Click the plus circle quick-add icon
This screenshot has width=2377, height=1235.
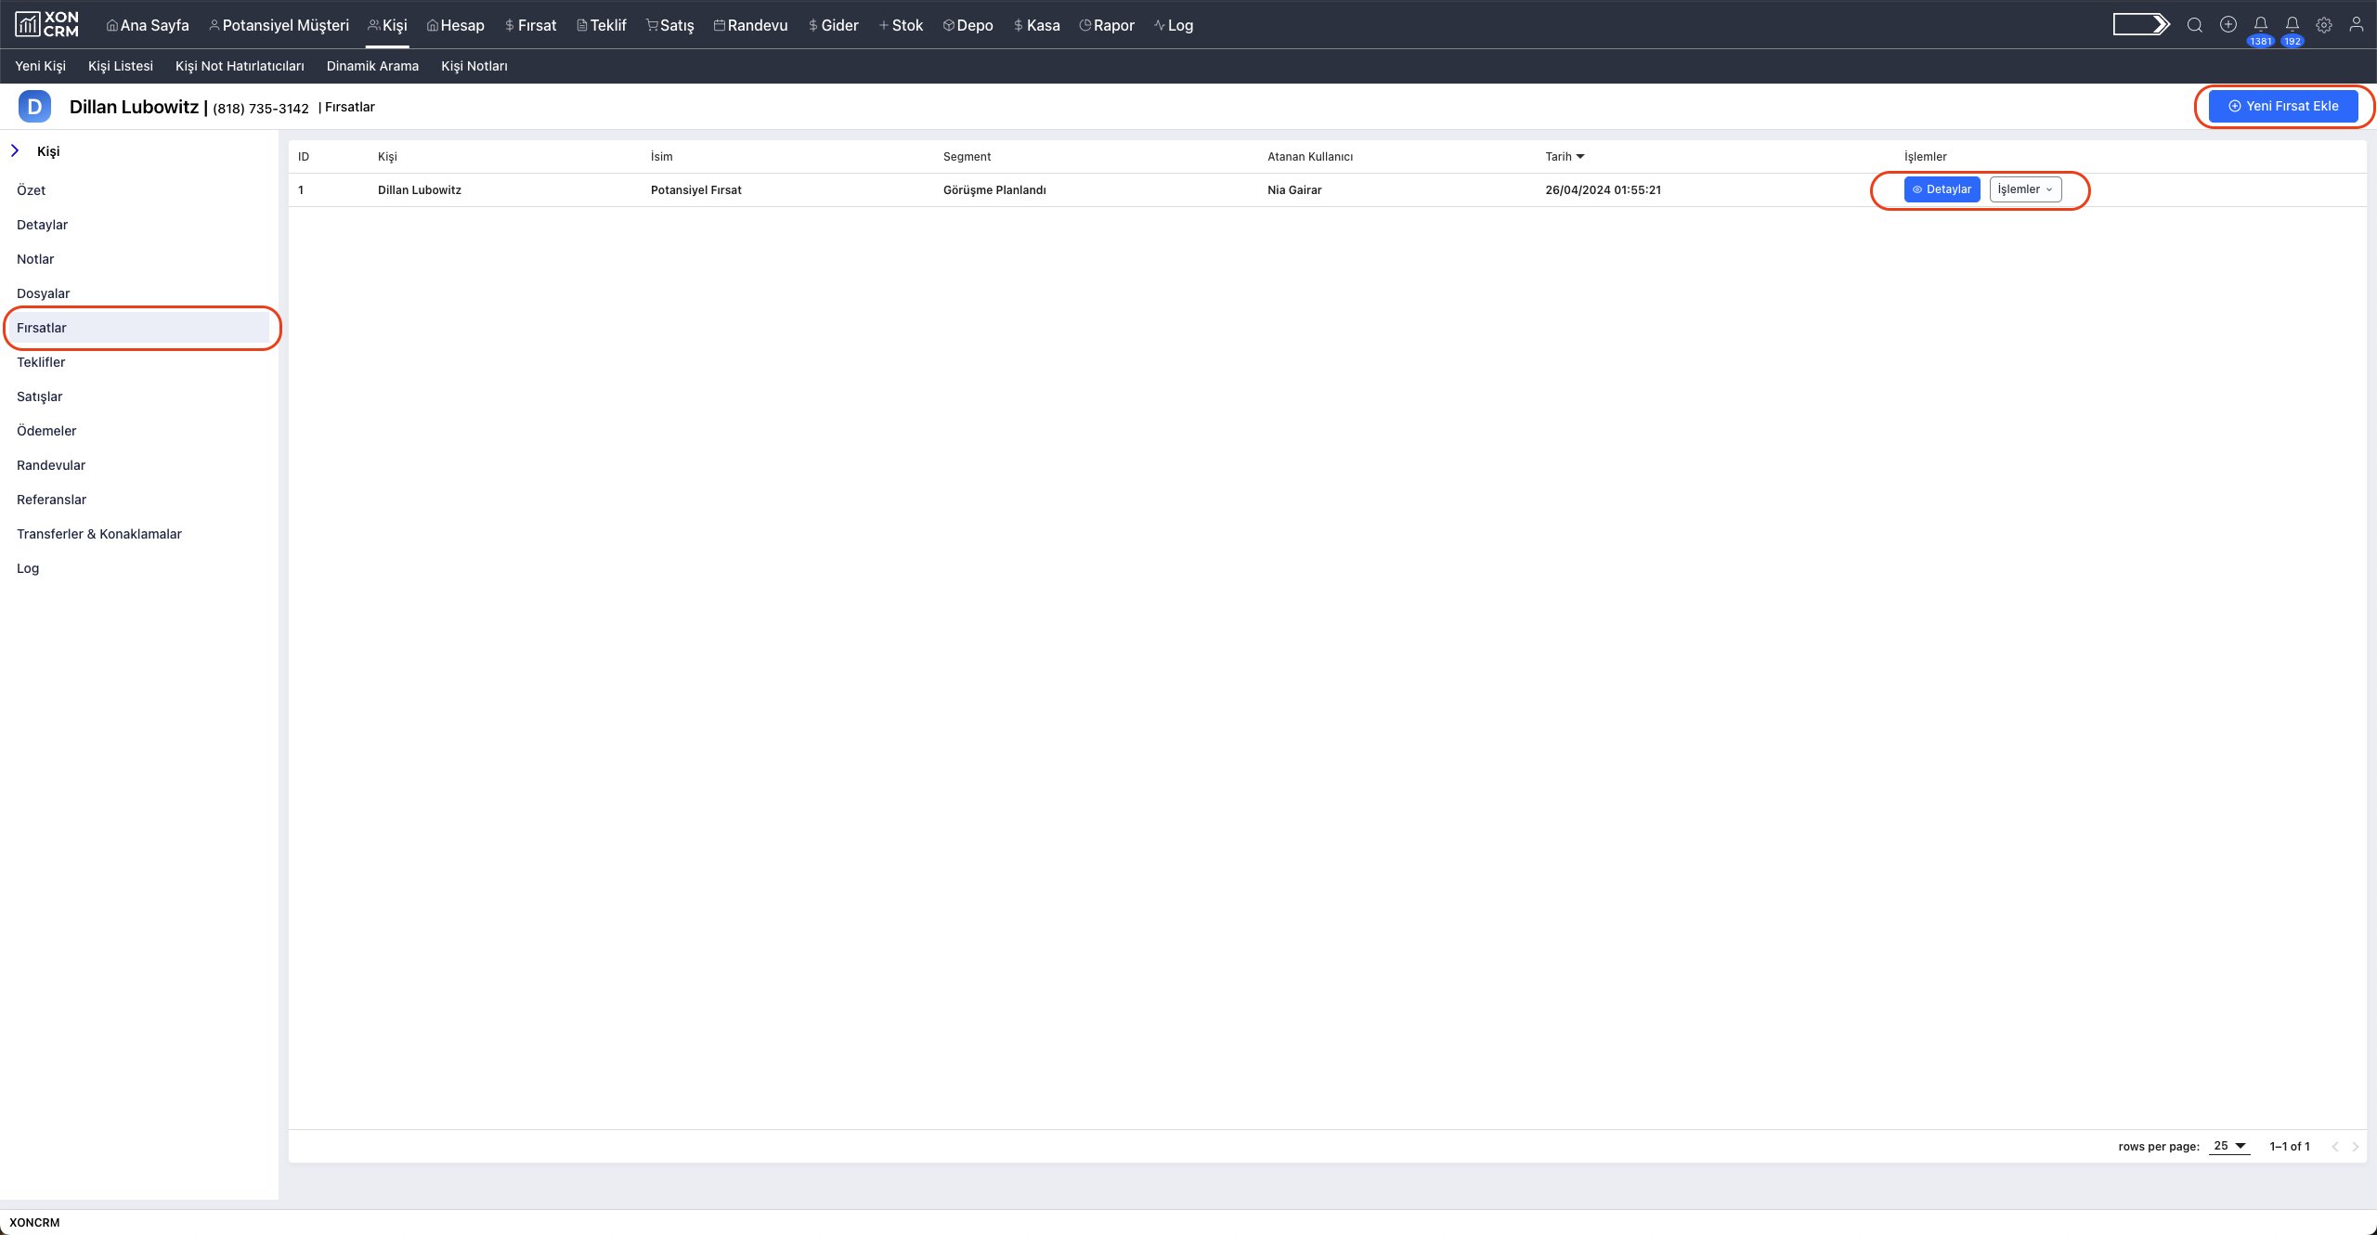tap(2228, 25)
